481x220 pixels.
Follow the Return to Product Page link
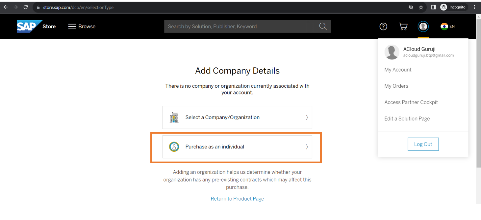tap(237, 199)
